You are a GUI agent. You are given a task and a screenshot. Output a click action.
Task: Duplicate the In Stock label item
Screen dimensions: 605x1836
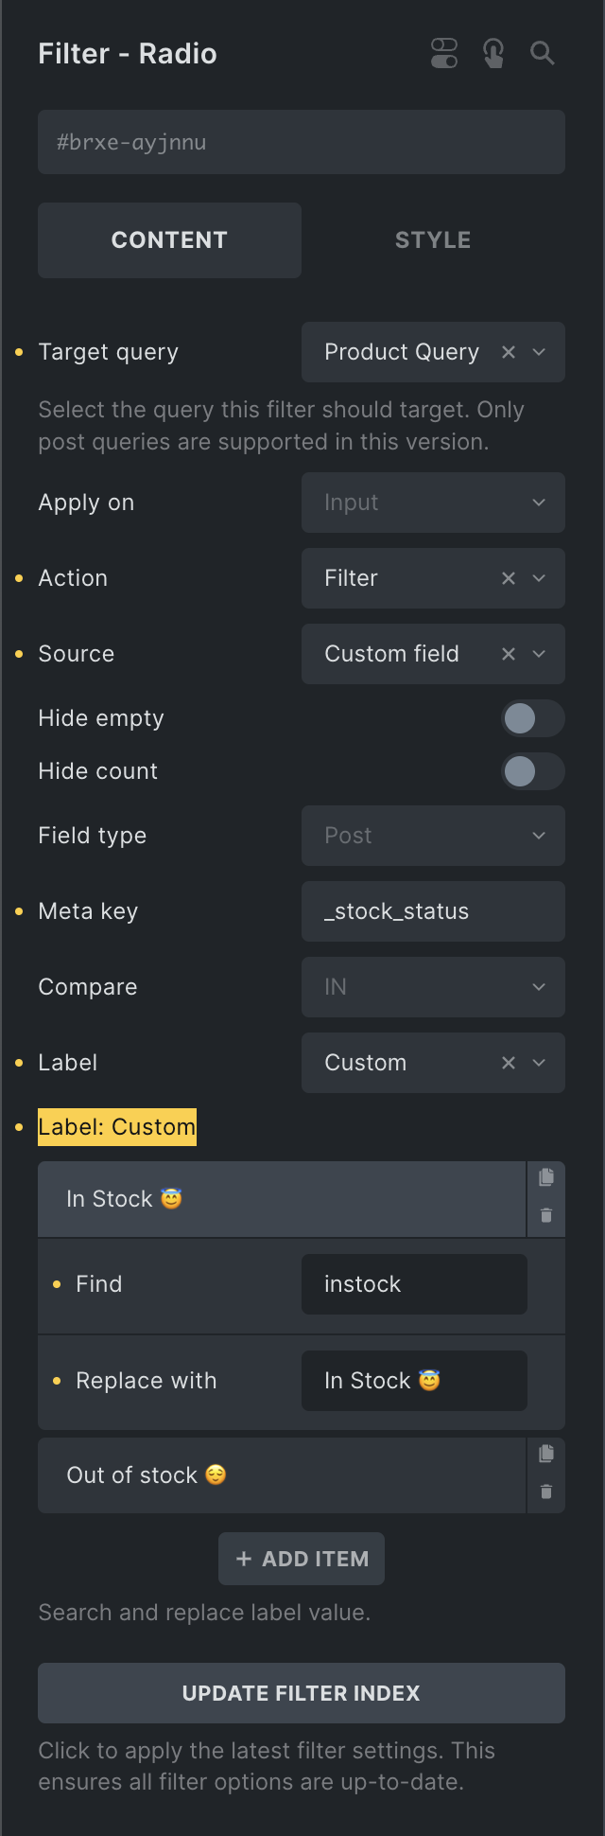click(546, 1177)
